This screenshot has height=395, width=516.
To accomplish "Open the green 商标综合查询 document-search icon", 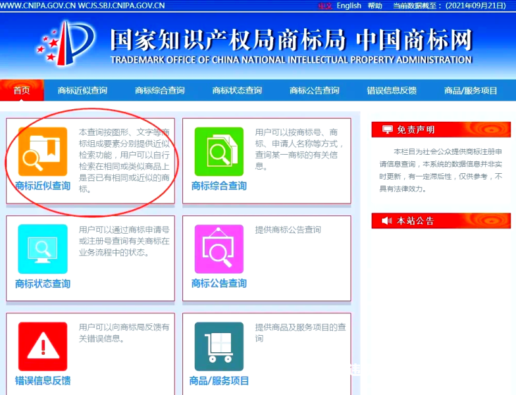I will point(219,151).
